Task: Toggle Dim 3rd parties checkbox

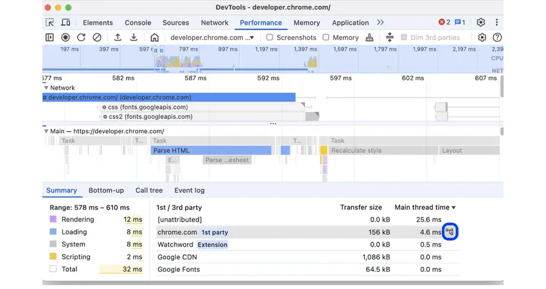Action: [404, 37]
